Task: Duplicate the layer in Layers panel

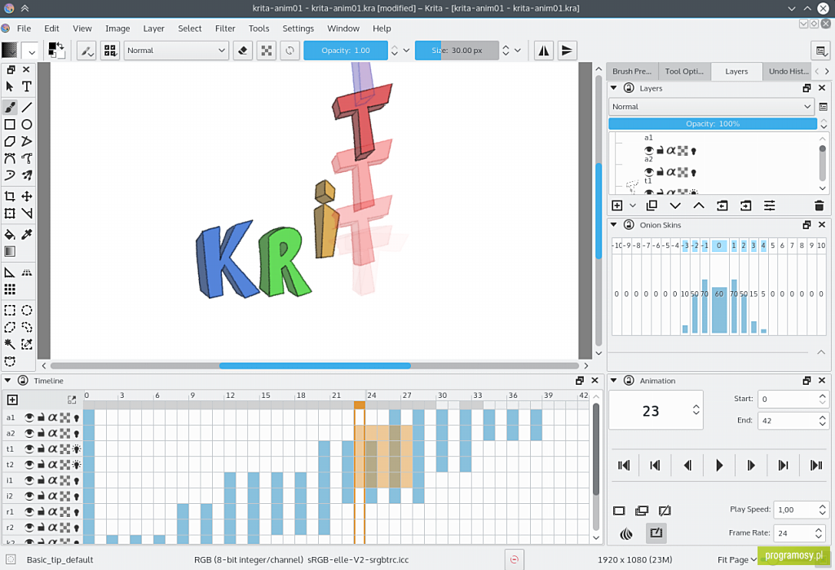Action: 652,205
